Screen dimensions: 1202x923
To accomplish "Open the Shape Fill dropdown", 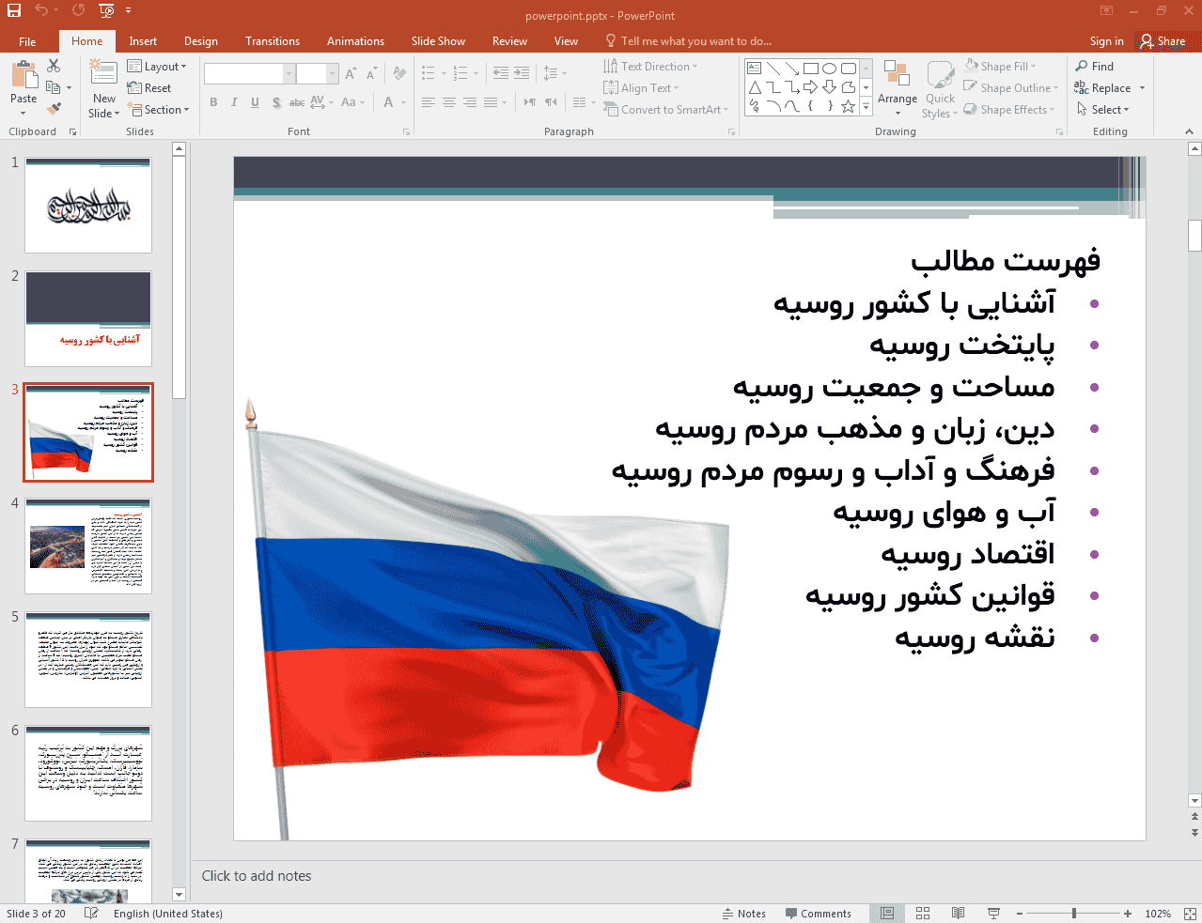I will [x=1001, y=67].
